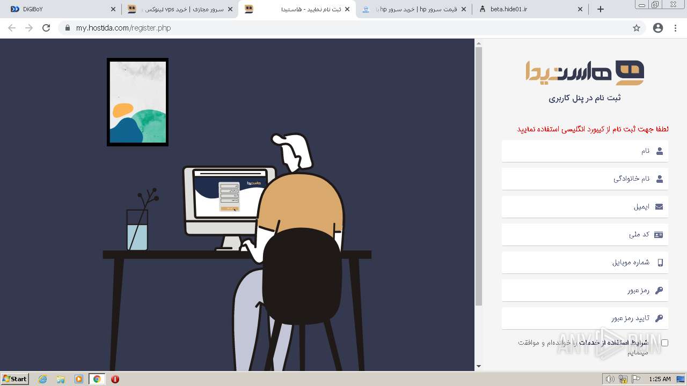This screenshot has height=386, width=687.
Task: Go back to previous page
Action: click(x=12, y=28)
